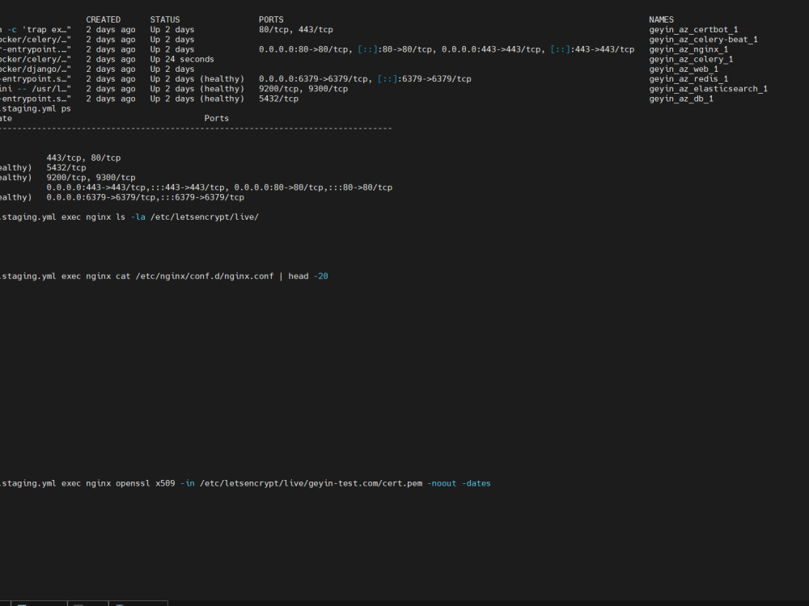Click the '-la' option of the ls command

(x=138, y=217)
